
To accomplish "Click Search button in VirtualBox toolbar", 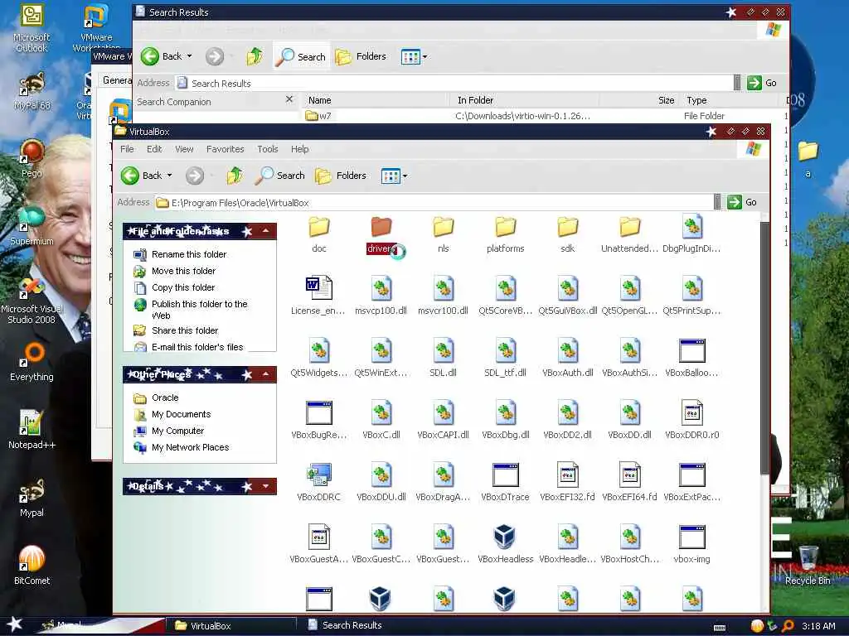I will pos(279,176).
